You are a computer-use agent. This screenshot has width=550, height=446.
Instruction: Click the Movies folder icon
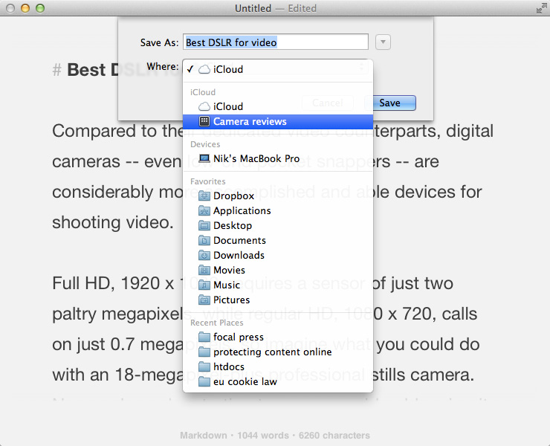point(204,270)
